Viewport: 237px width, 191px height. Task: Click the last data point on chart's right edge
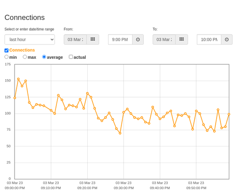[x=229, y=114]
